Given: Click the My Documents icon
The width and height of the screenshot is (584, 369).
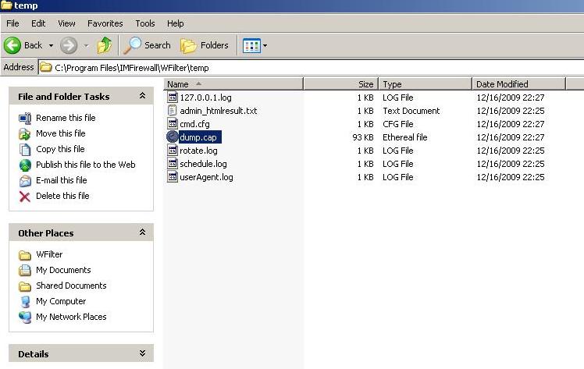Looking at the screenshot, I should point(25,271).
